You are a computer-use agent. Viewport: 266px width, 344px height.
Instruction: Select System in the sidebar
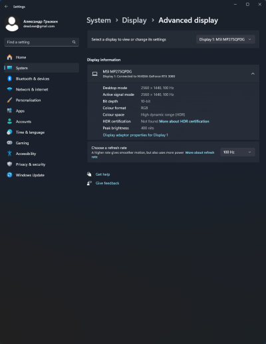click(x=42, y=68)
